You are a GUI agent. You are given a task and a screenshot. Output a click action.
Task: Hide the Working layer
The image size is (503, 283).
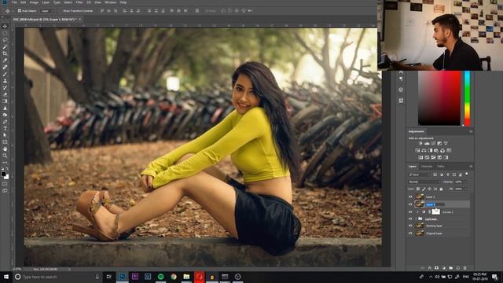[410, 226]
